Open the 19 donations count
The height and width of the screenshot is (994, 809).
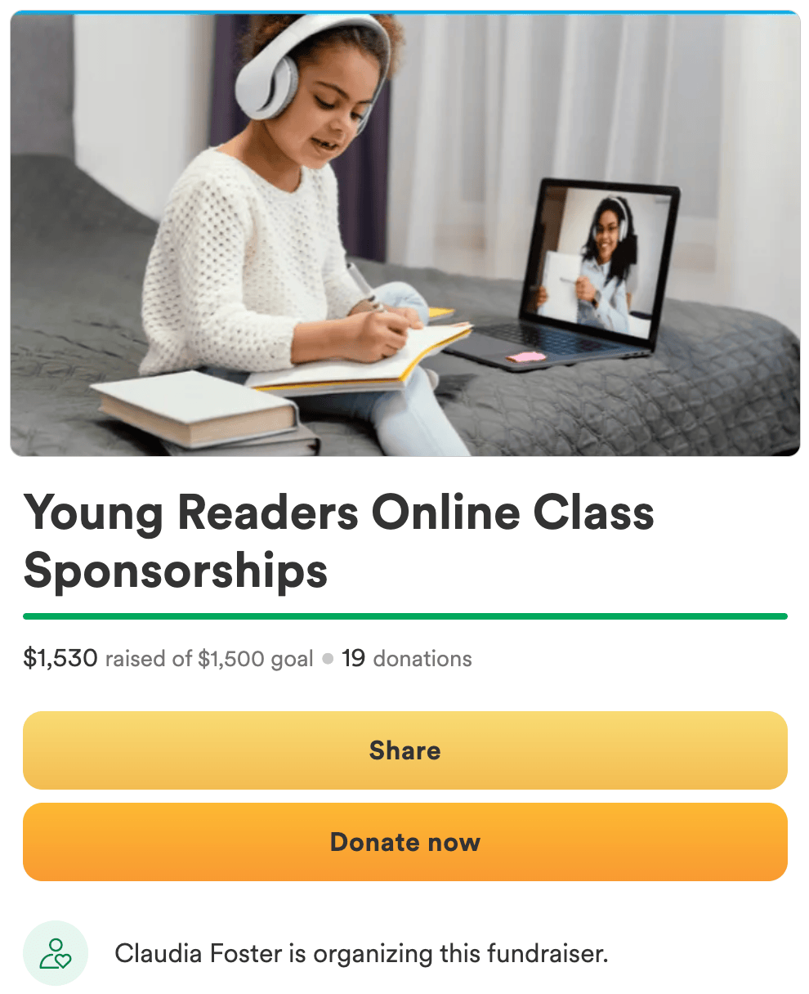point(407,659)
